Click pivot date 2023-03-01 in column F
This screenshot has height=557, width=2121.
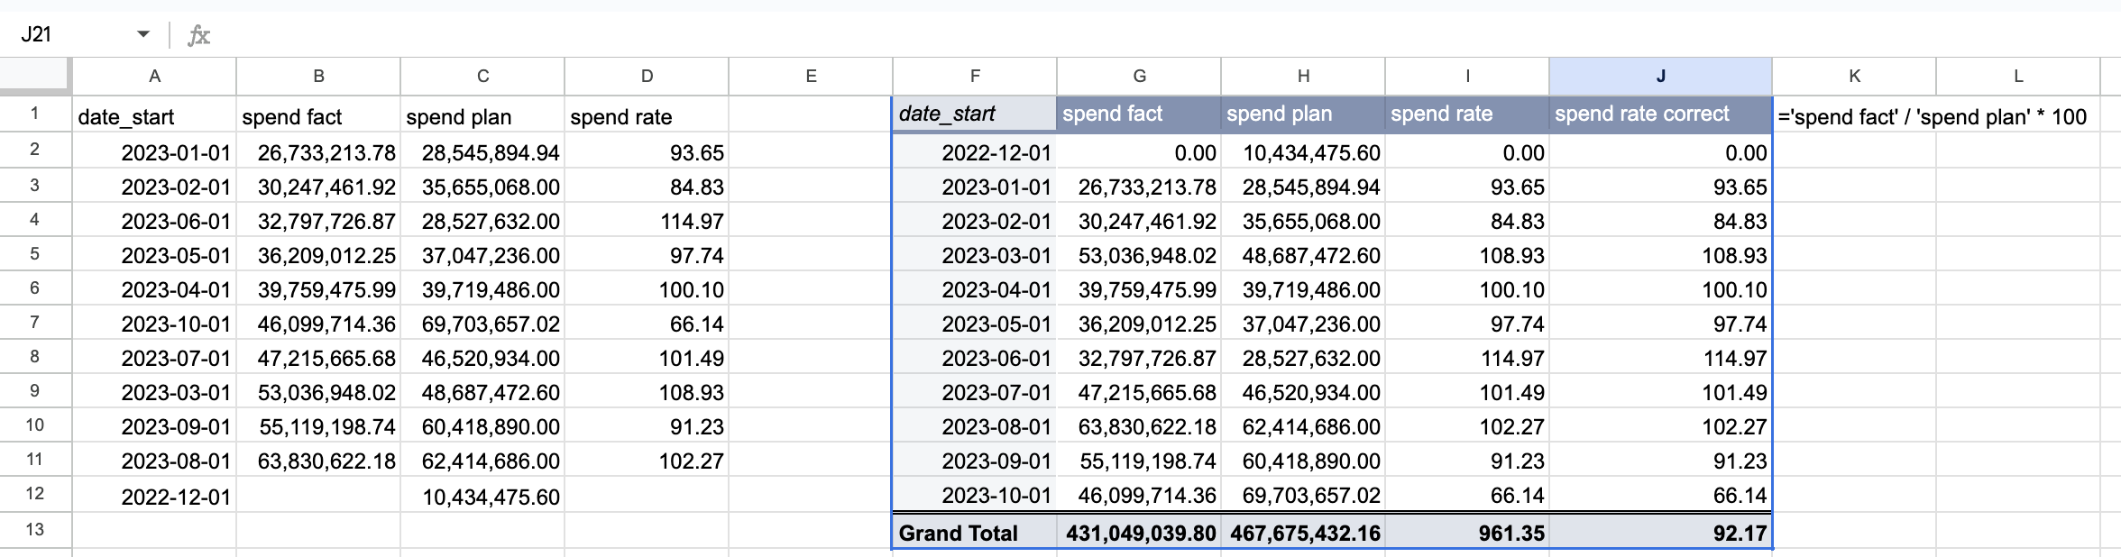click(975, 255)
